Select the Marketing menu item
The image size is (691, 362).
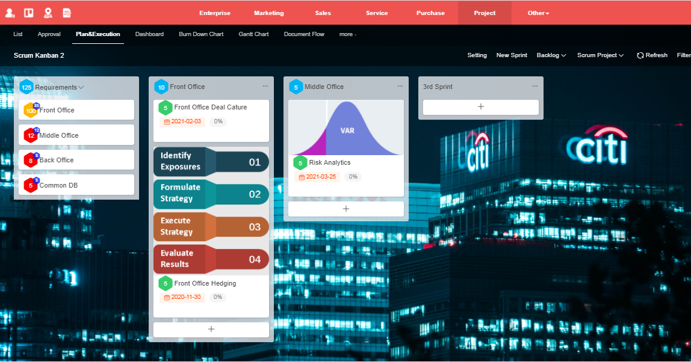(268, 13)
